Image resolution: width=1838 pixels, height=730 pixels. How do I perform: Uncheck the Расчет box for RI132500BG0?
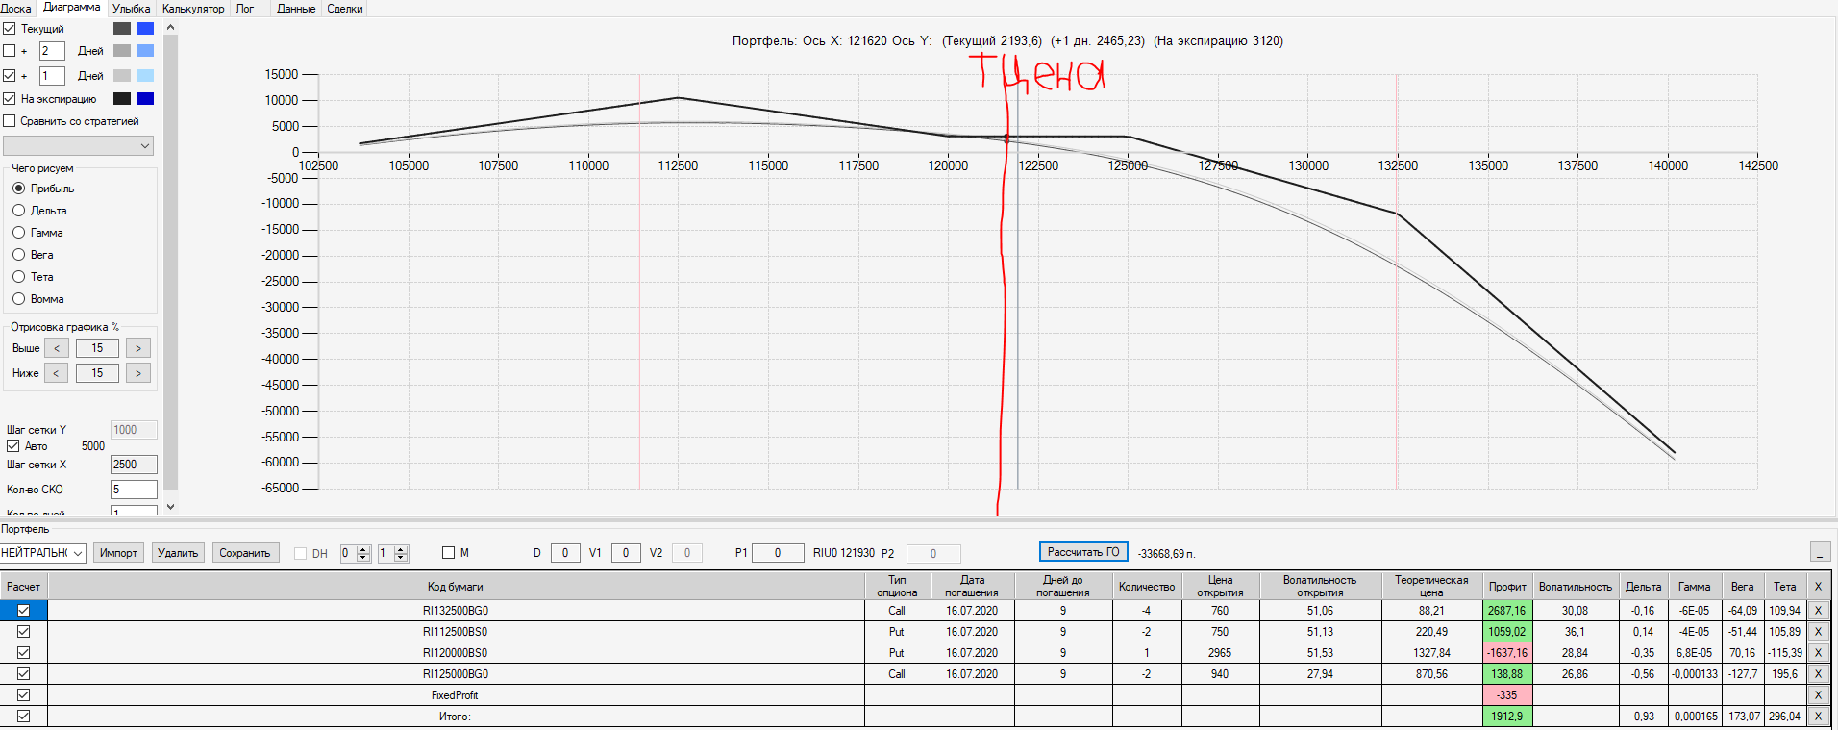pos(24,611)
